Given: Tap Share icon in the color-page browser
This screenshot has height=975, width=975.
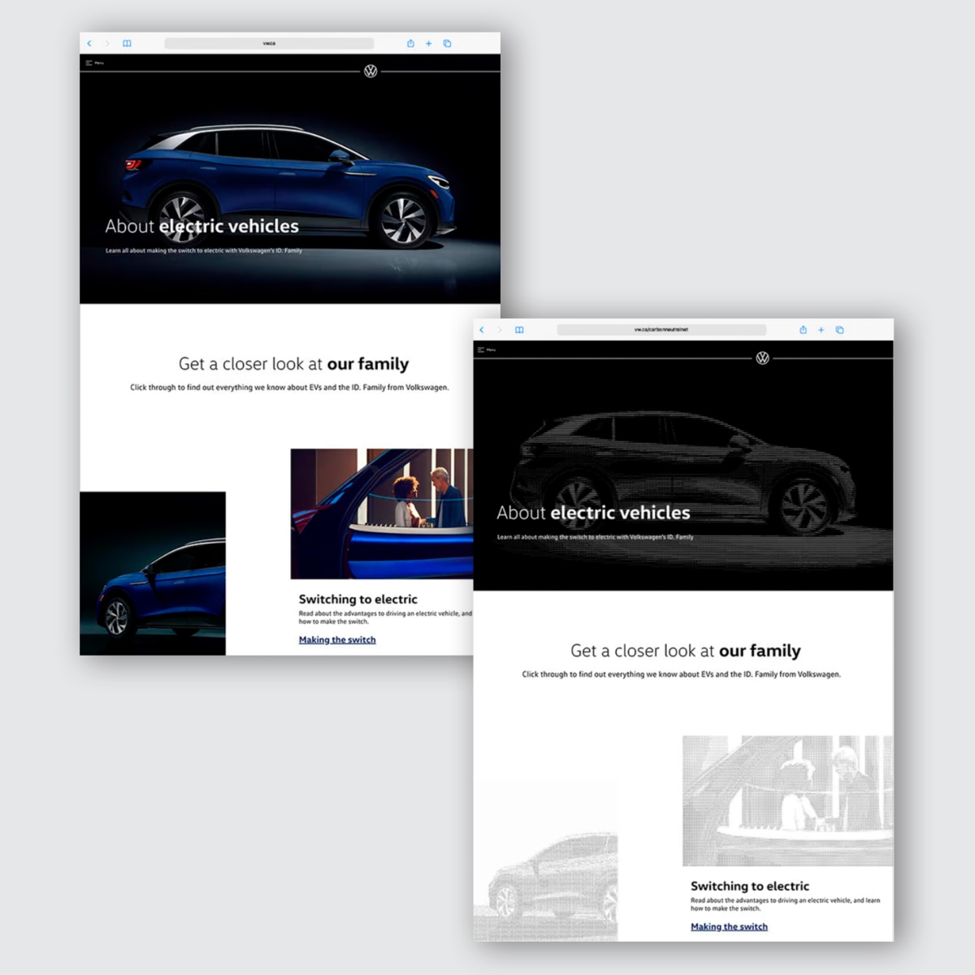Looking at the screenshot, I should [x=410, y=44].
